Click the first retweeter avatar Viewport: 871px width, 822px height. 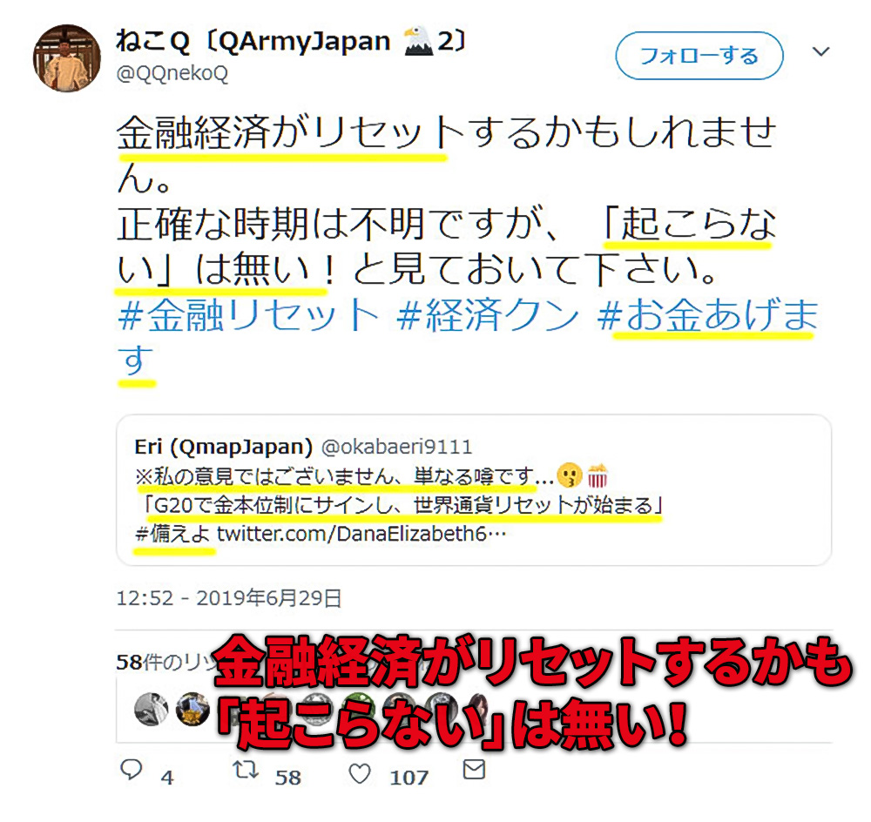(151, 710)
